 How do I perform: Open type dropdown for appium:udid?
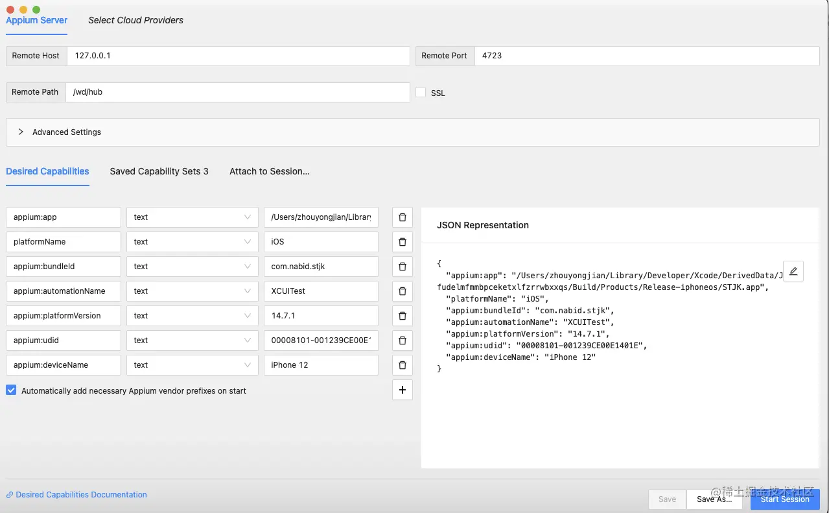coord(193,340)
